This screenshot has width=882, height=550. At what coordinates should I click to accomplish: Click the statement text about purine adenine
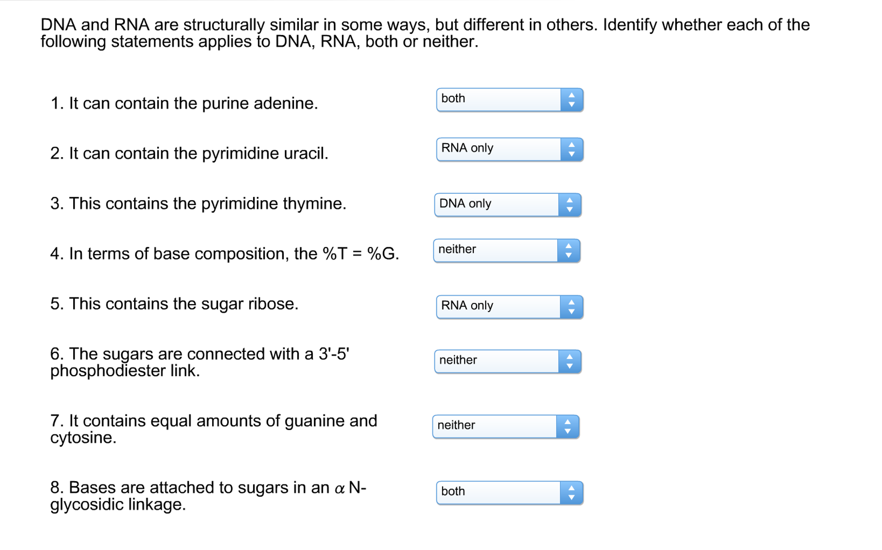point(184,103)
